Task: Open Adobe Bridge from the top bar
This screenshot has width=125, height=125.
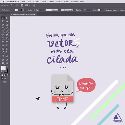Action: click(17, 6)
